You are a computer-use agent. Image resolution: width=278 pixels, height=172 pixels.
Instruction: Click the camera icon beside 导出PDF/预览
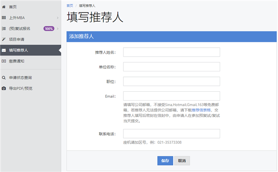4,88
